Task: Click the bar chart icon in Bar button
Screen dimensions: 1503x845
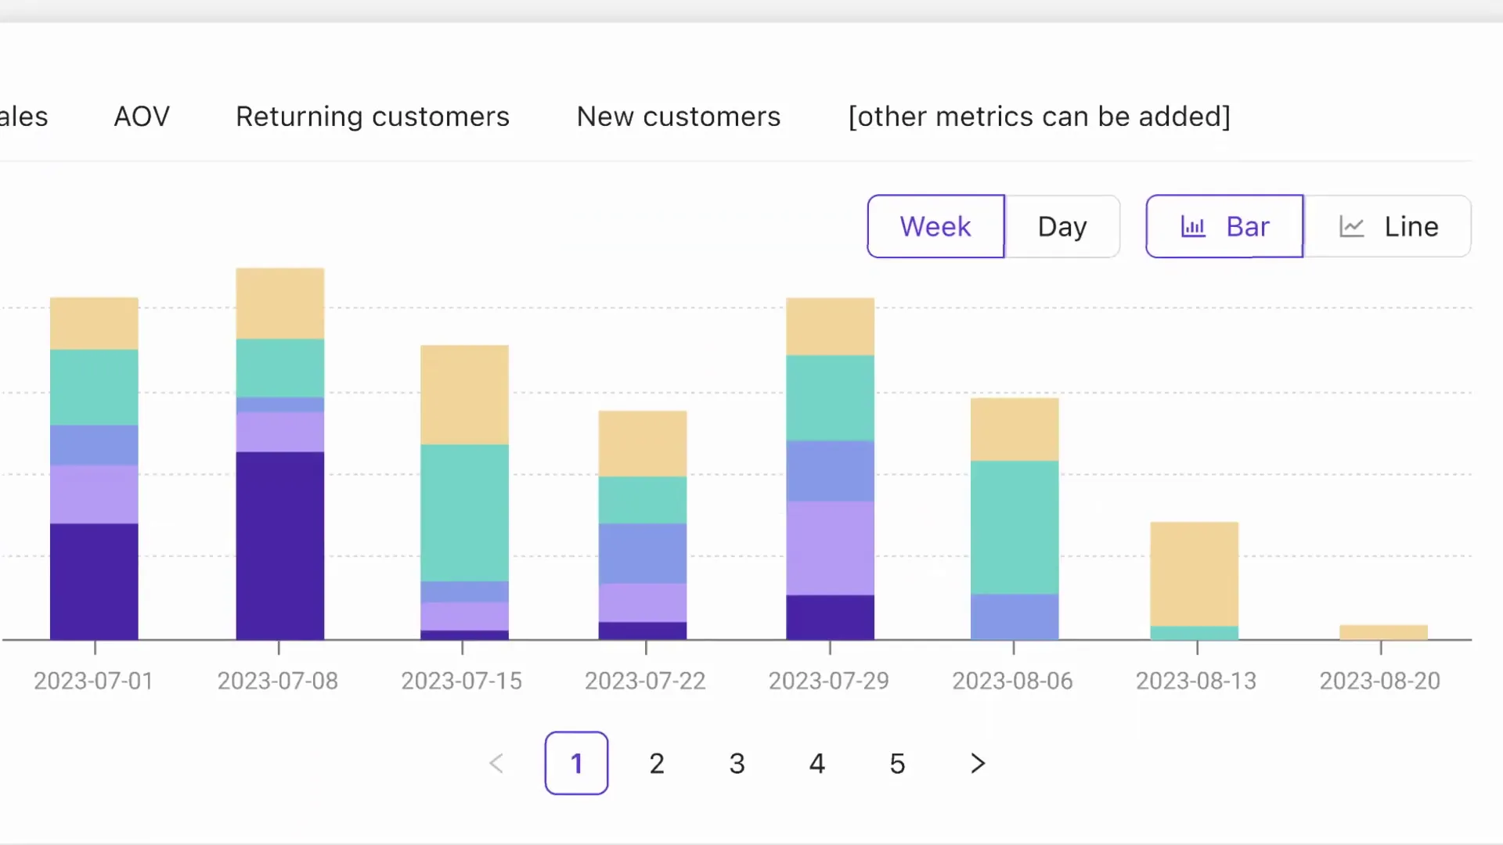Action: tap(1193, 227)
